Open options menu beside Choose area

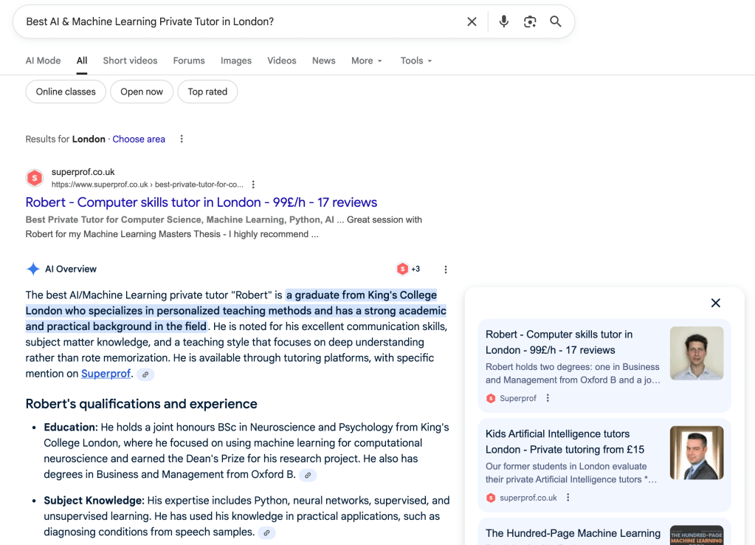[182, 139]
